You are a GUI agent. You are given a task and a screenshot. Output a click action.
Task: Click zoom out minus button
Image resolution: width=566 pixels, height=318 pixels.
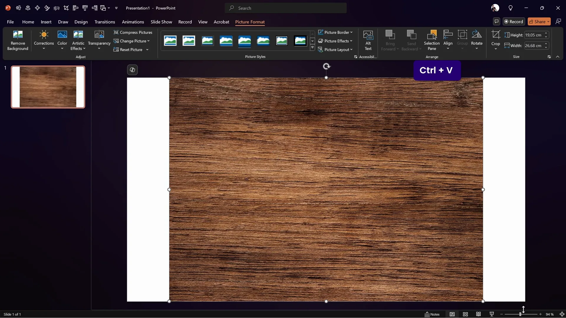pos(501,314)
